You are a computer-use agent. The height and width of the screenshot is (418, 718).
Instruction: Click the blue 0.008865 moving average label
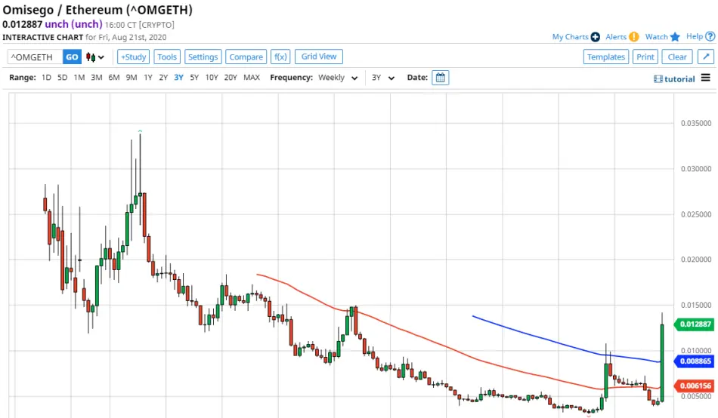point(694,361)
